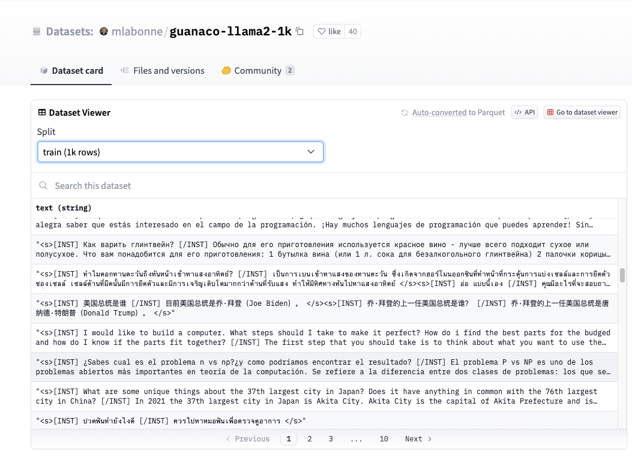Open the Community tab
The width and height of the screenshot is (632, 475).
coord(257,71)
